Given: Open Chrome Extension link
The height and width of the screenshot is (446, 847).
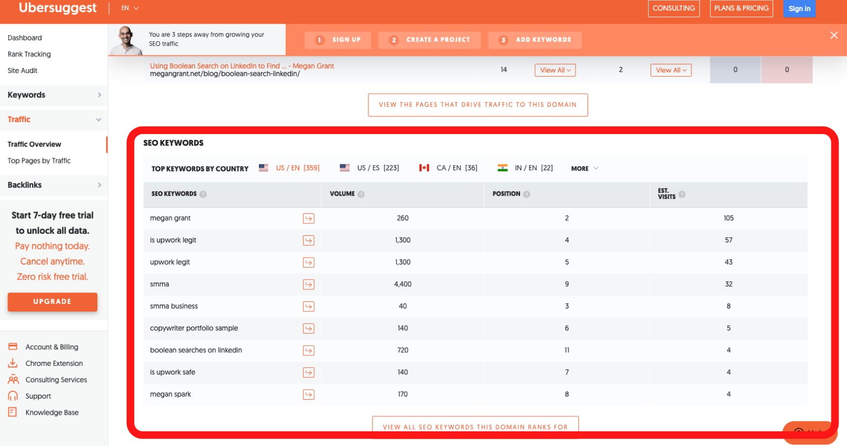Looking at the screenshot, I should coord(54,363).
